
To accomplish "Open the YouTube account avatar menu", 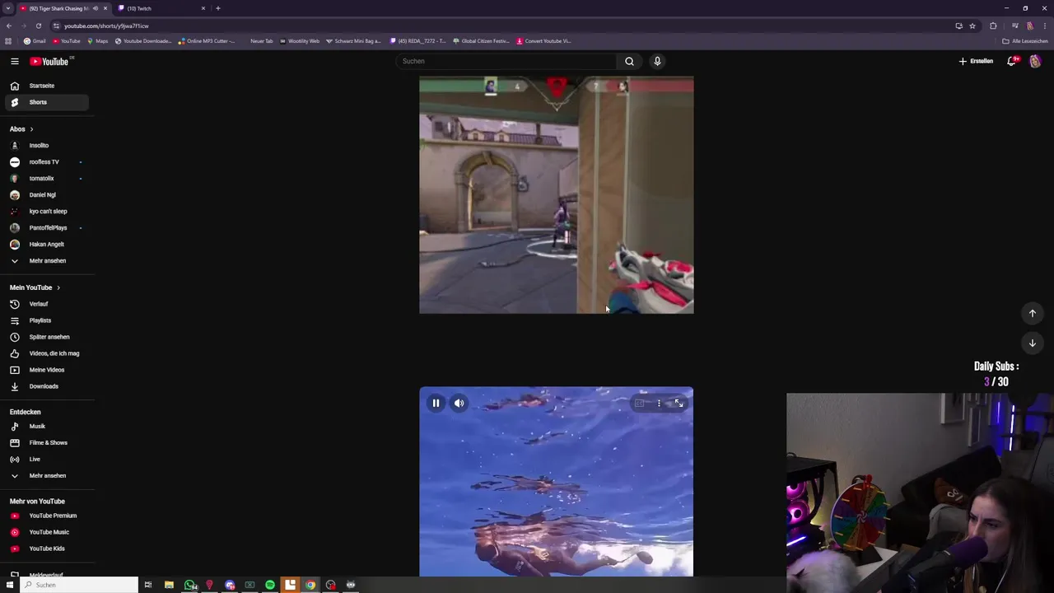I will point(1035,61).
